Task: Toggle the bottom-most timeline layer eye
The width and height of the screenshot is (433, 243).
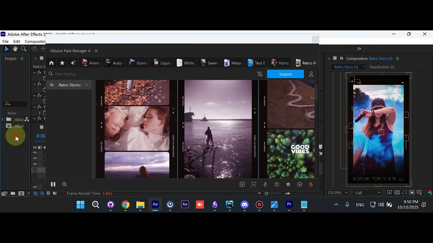Action: click(35, 187)
